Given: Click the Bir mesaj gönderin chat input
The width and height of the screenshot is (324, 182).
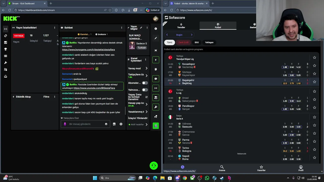Looking at the screenshot, I should (86, 124).
